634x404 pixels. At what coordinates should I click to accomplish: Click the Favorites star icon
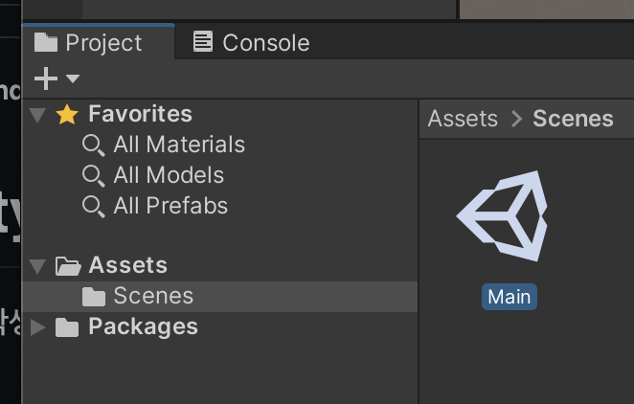(x=67, y=114)
